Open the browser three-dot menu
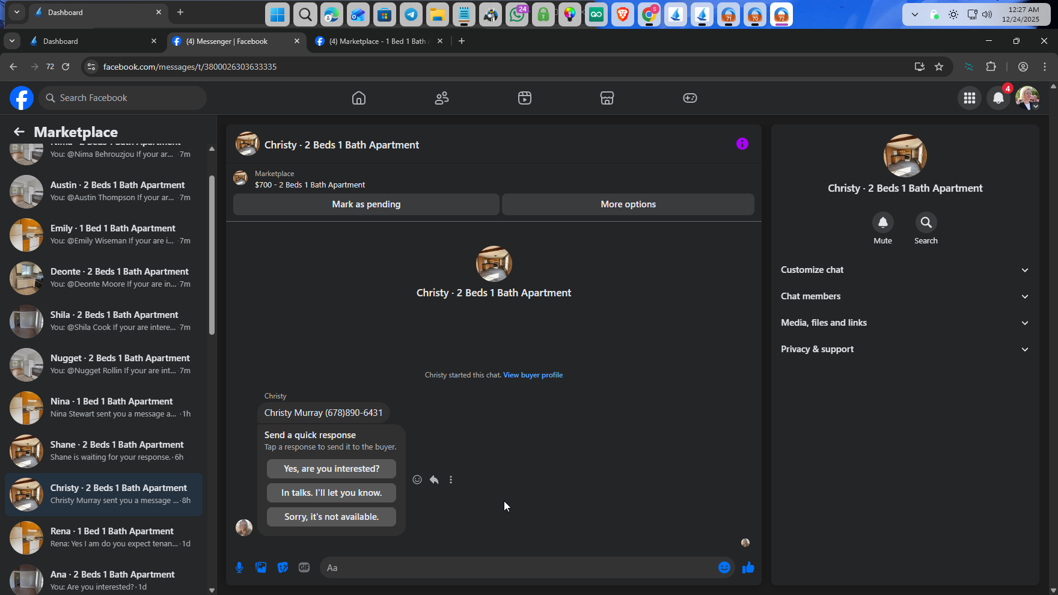1058x595 pixels. click(x=1045, y=67)
